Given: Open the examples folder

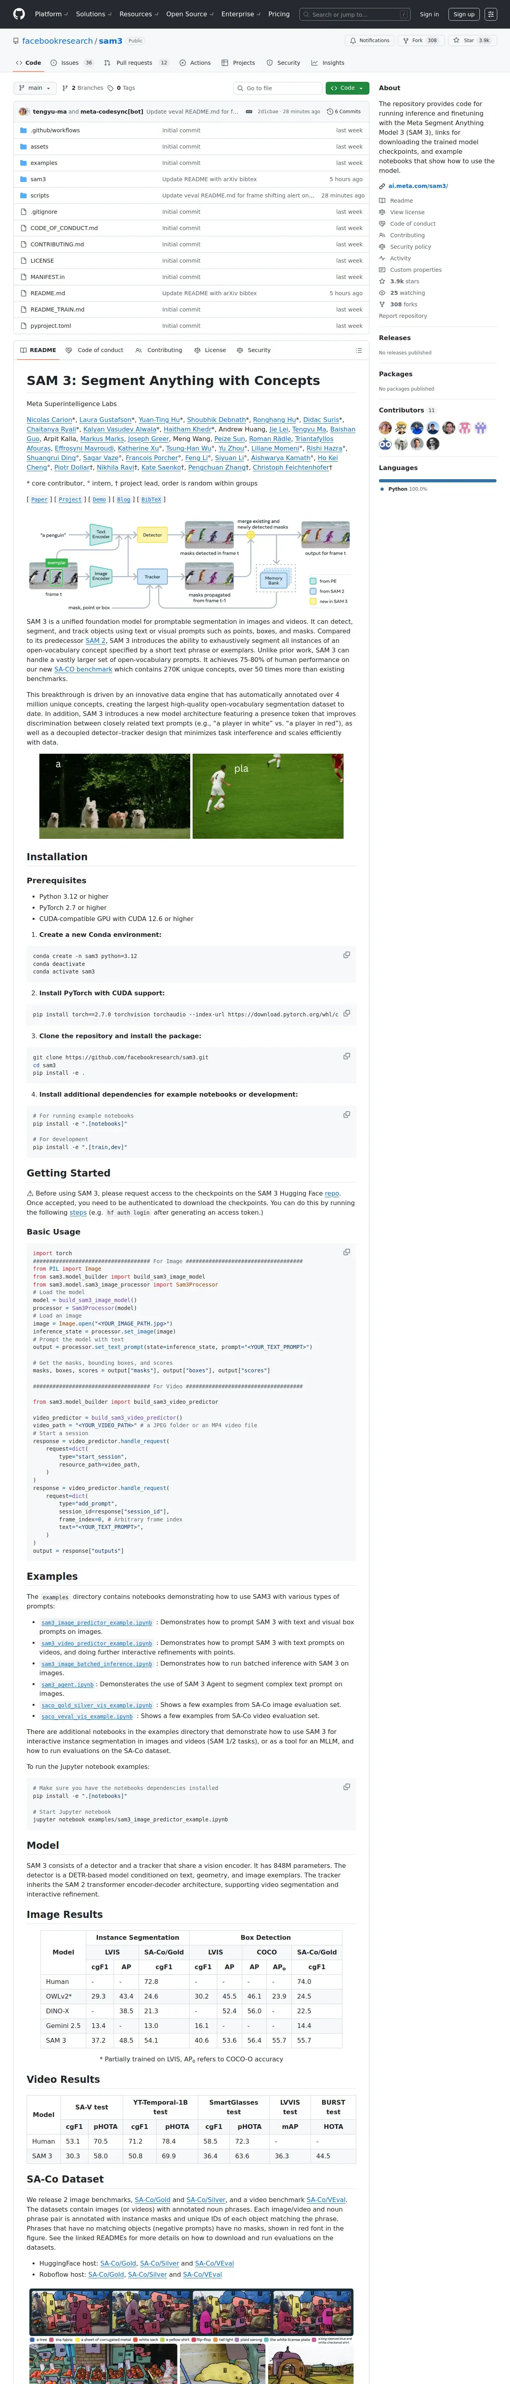Looking at the screenshot, I should click(x=44, y=163).
